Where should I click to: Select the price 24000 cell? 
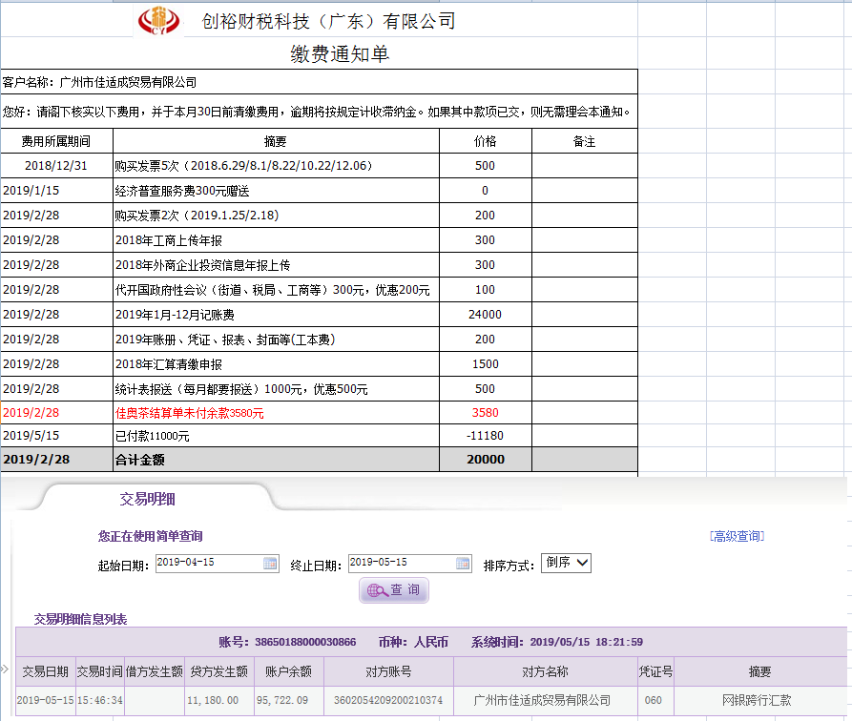pyautogui.click(x=486, y=315)
